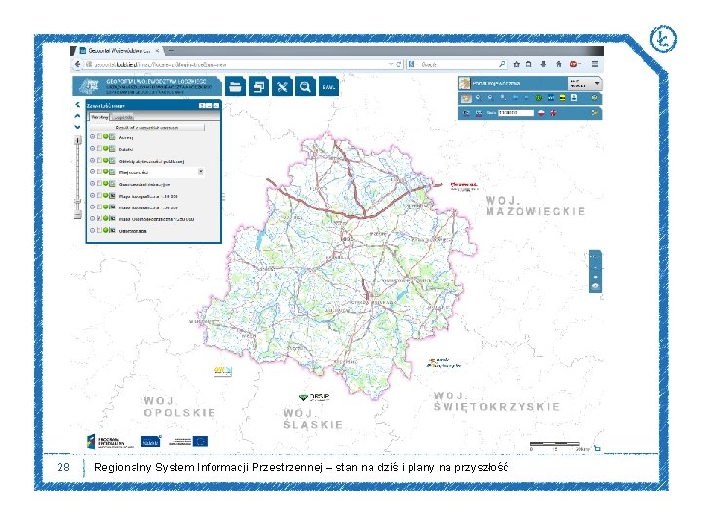The height and width of the screenshot is (526, 702).
Task: Click the eye icon on right edge panel
Action: 595,286
